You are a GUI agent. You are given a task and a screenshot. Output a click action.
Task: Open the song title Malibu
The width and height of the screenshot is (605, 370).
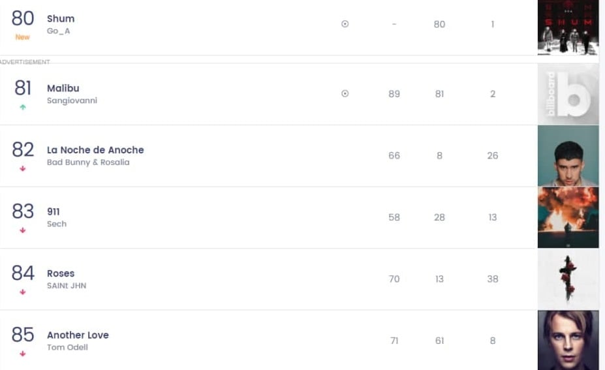pos(63,88)
